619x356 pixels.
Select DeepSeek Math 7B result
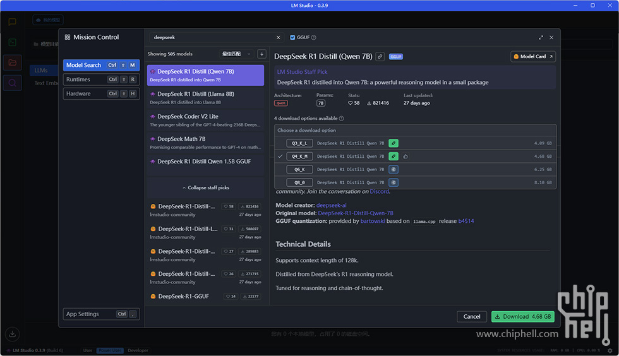pos(206,143)
